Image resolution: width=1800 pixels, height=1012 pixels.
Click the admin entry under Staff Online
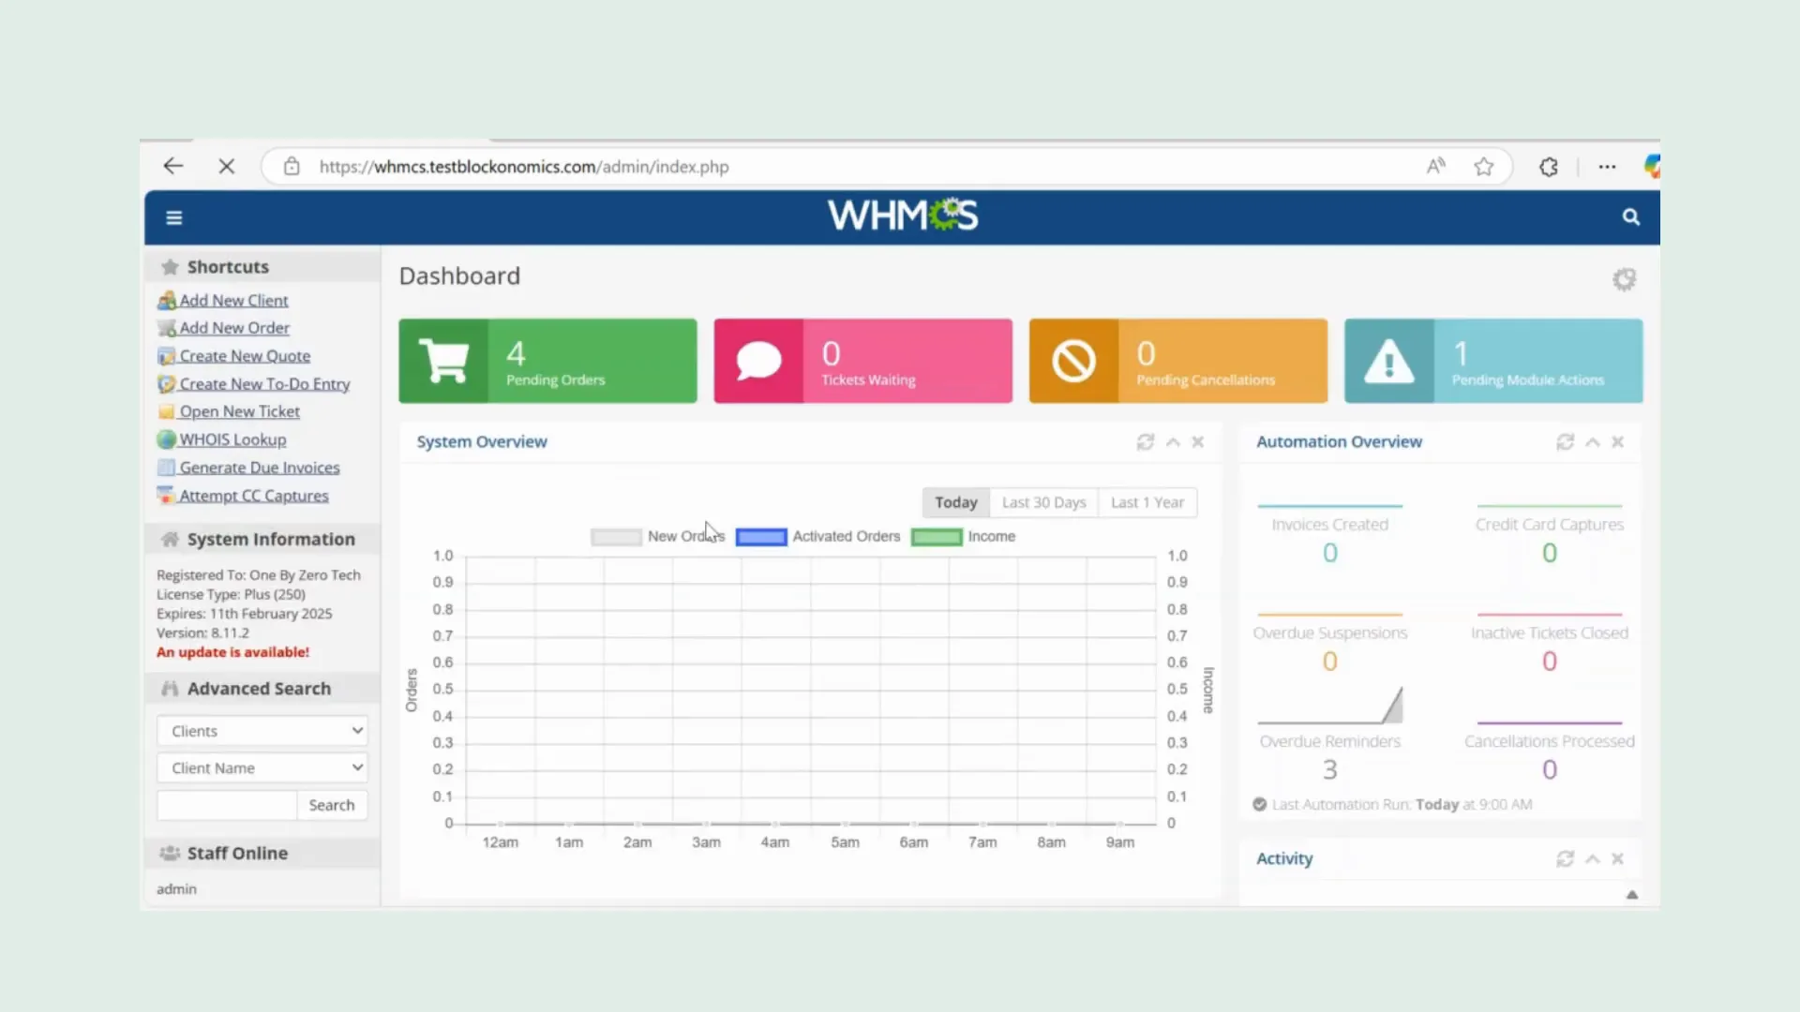176,888
